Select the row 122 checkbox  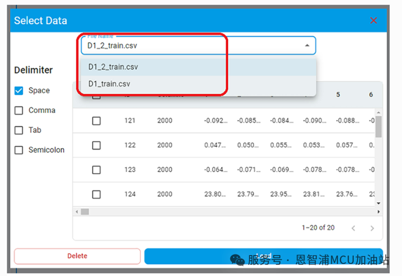[96, 145]
